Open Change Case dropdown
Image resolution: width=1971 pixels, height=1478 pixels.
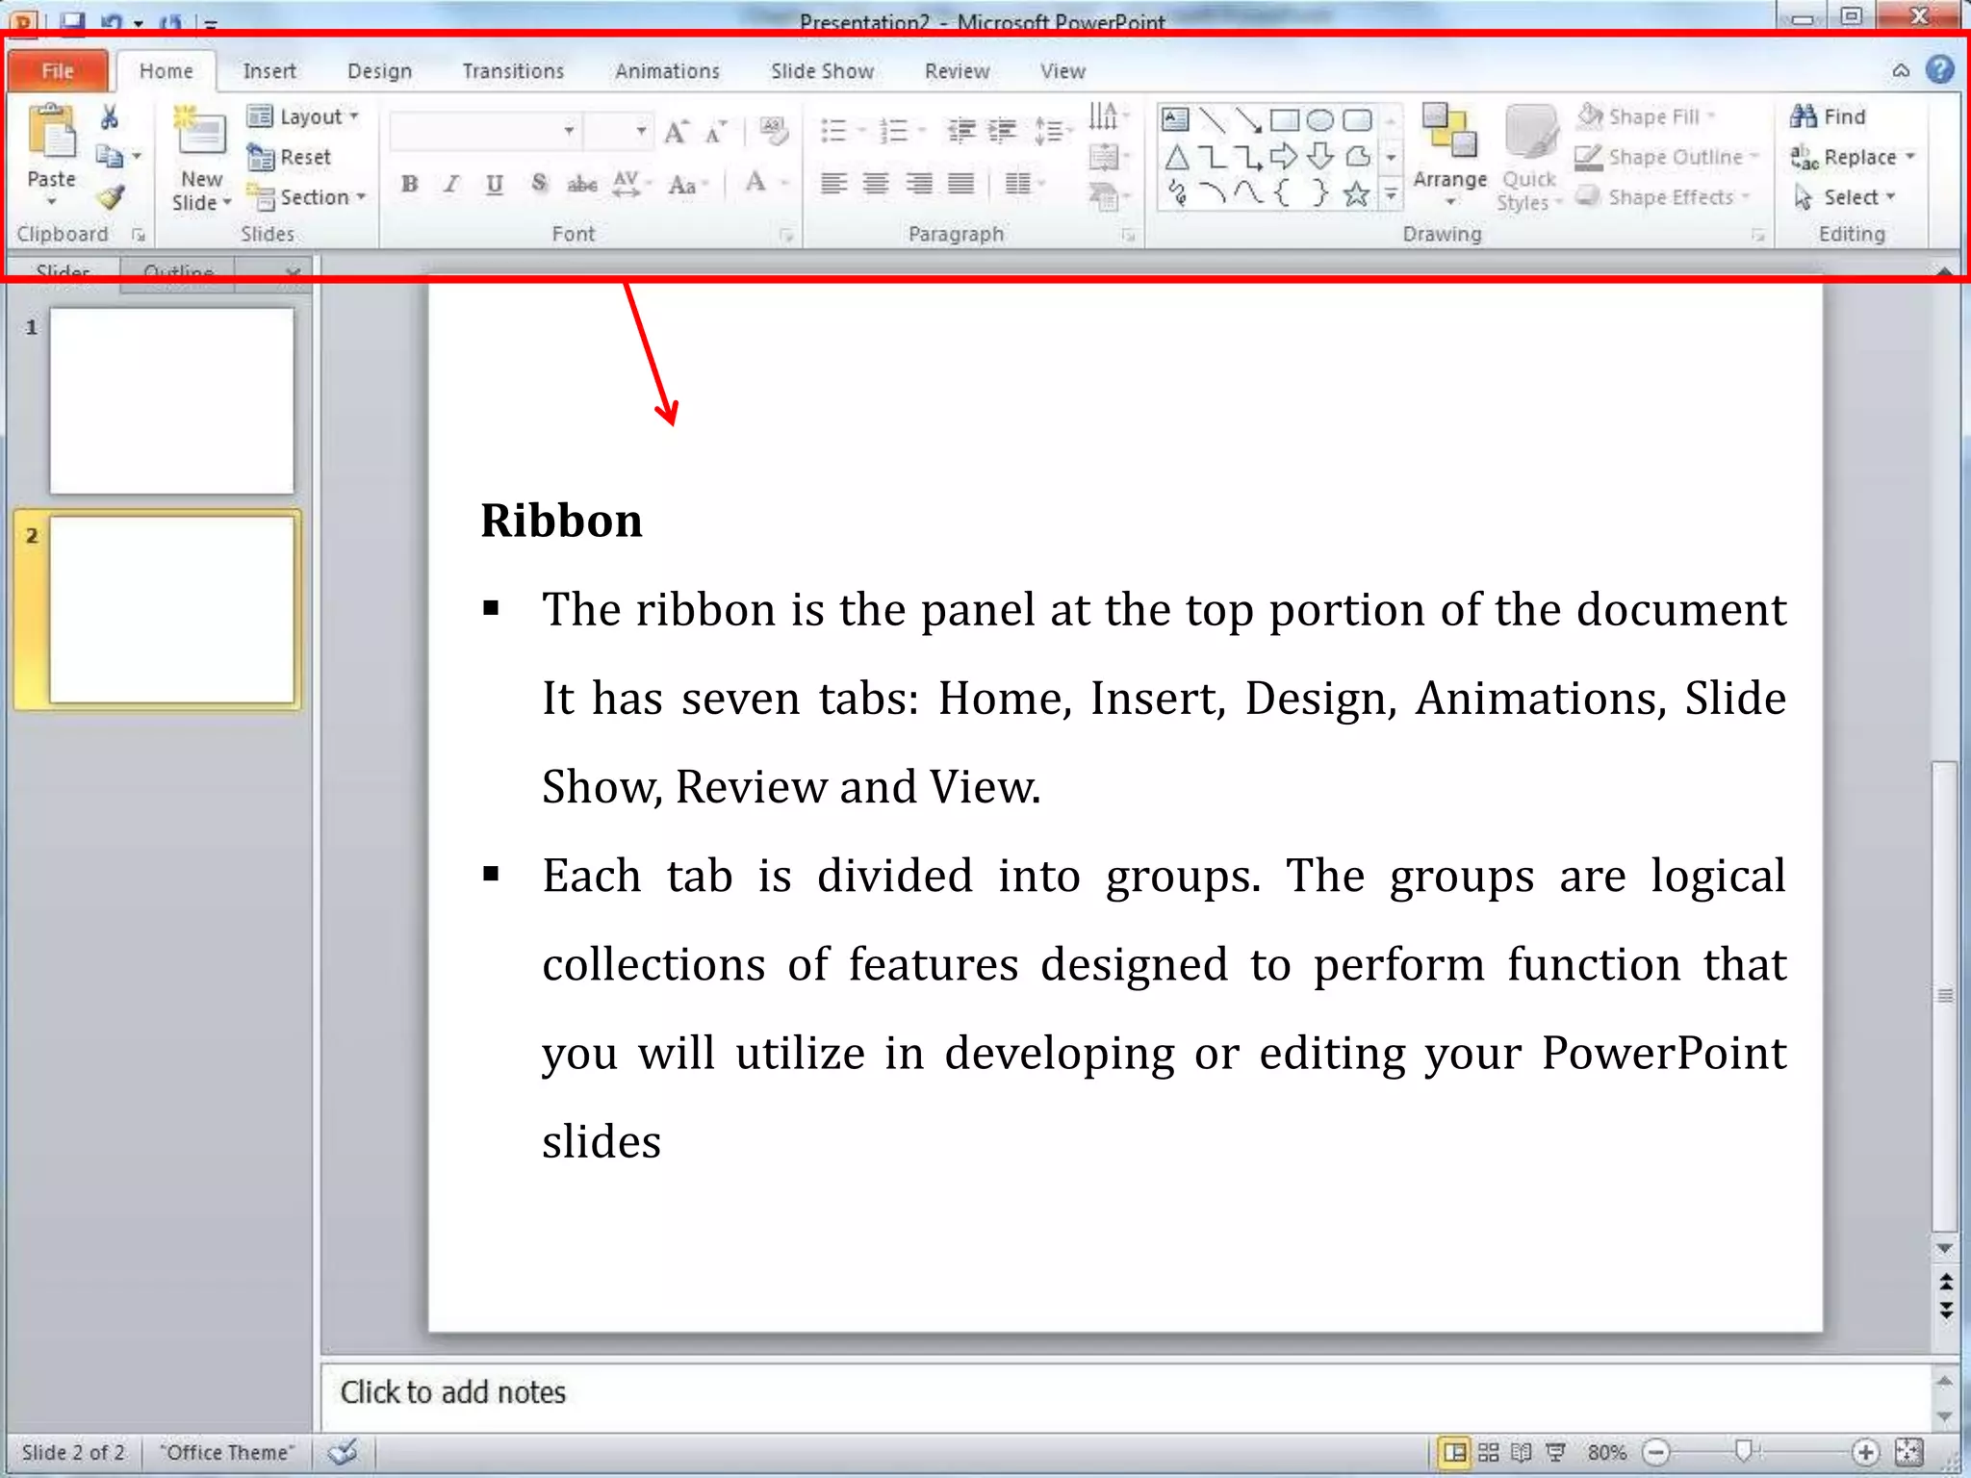(x=688, y=185)
